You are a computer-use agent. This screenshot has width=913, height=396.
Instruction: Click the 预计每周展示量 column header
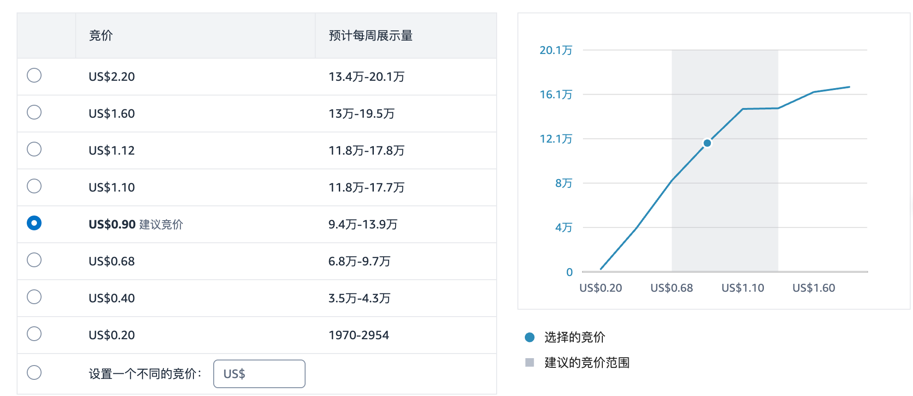(370, 36)
